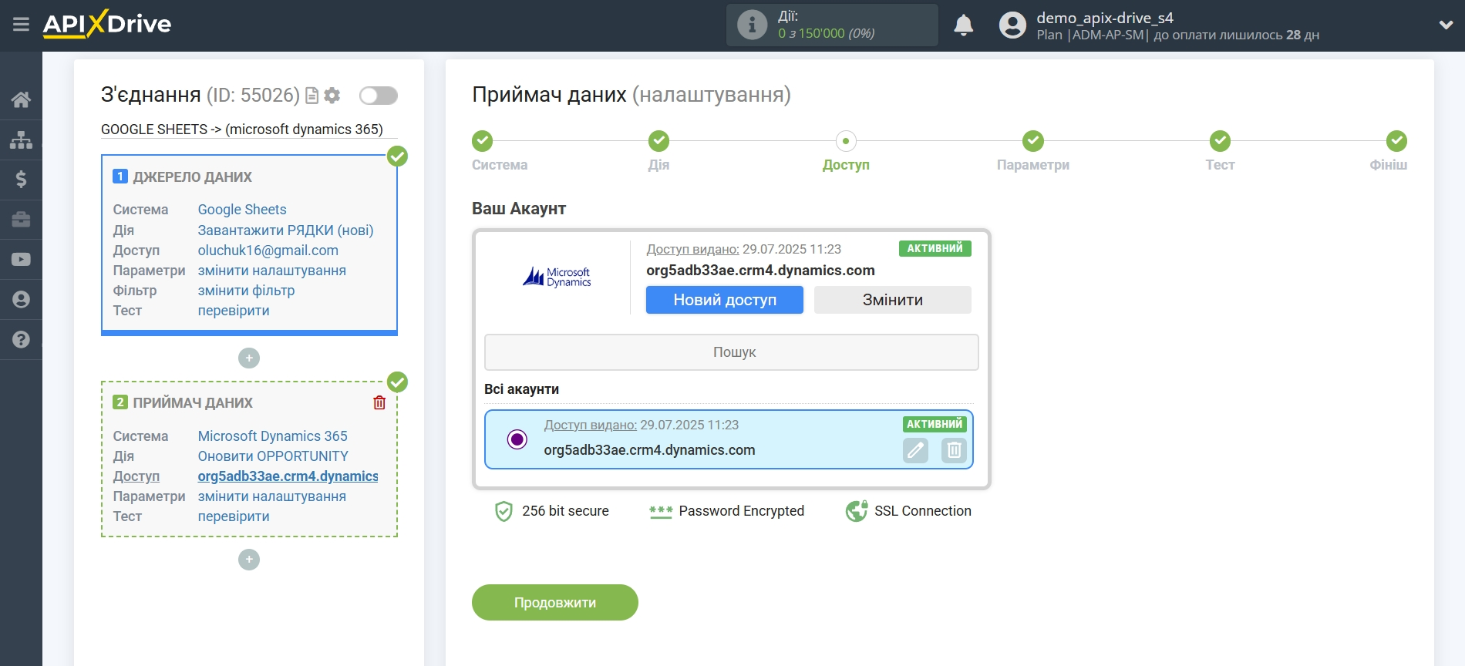Open Завантажити РЯДКИ (нові) action link
Screen dimensions: 1465x666
(x=285, y=230)
